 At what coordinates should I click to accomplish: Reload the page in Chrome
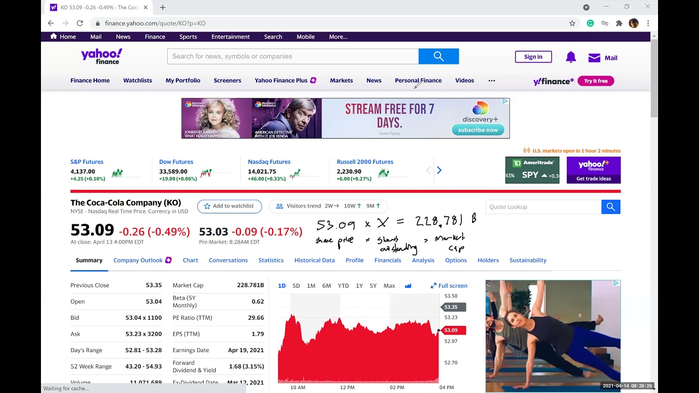(80, 23)
